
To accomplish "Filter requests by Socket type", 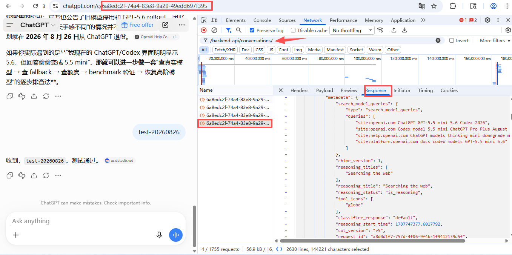I will [x=357, y=50].
